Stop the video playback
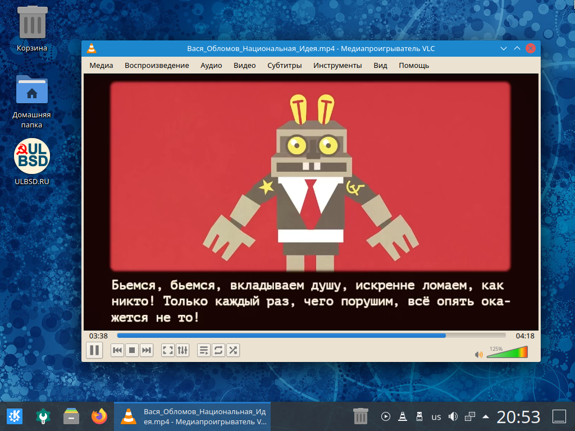Image resolution: width=575 pixels, height=431 pixels. [x=132, y=351]
